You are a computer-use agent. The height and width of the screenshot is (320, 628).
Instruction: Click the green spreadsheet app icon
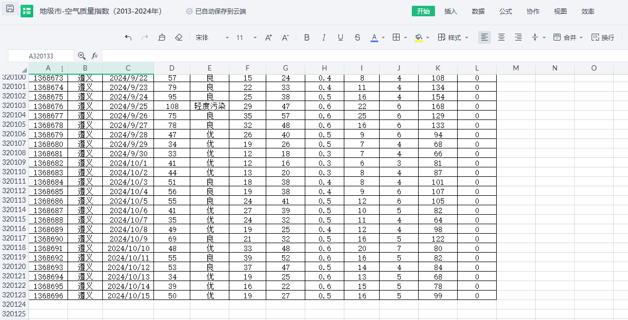[27, 11]
